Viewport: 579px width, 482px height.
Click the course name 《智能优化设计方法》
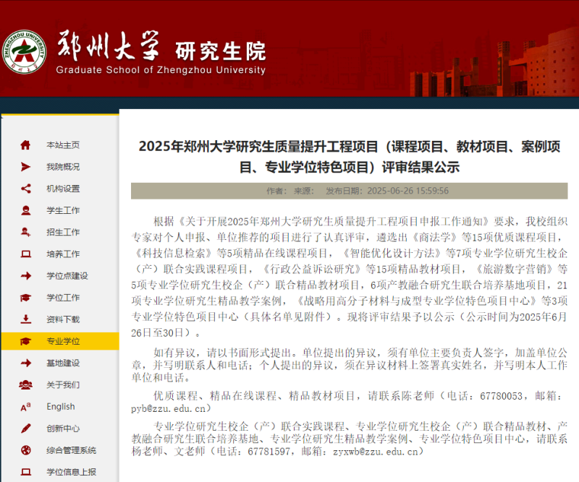pos(392,254)
